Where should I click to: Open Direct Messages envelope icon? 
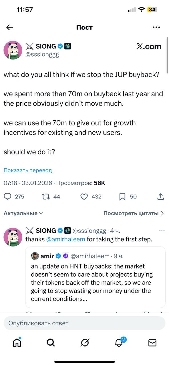click(x=152, y=343)
